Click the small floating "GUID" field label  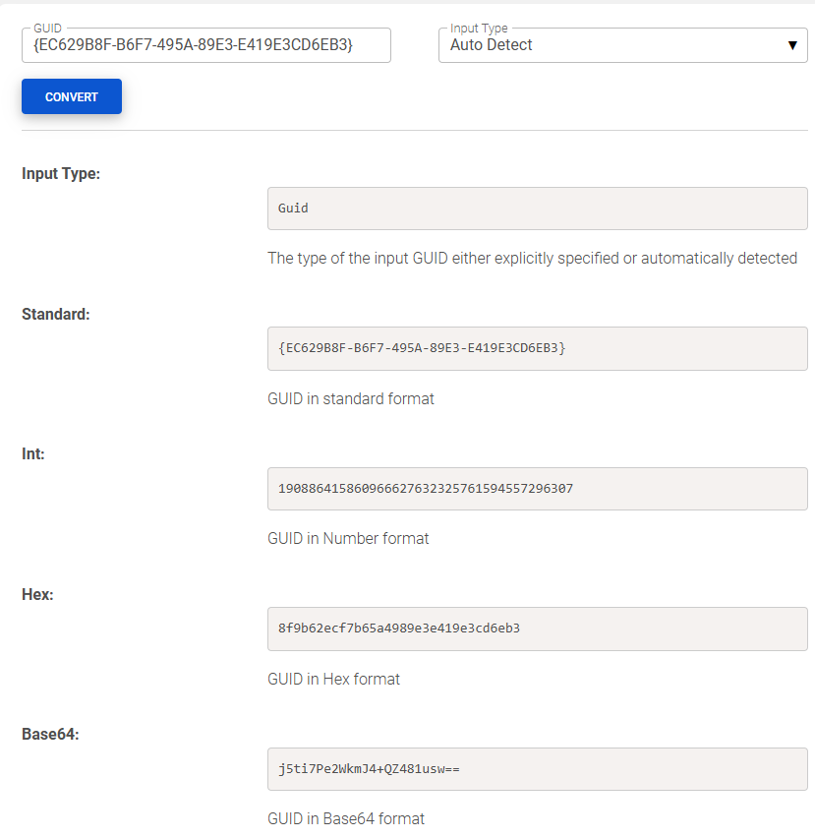coord(47,29)
